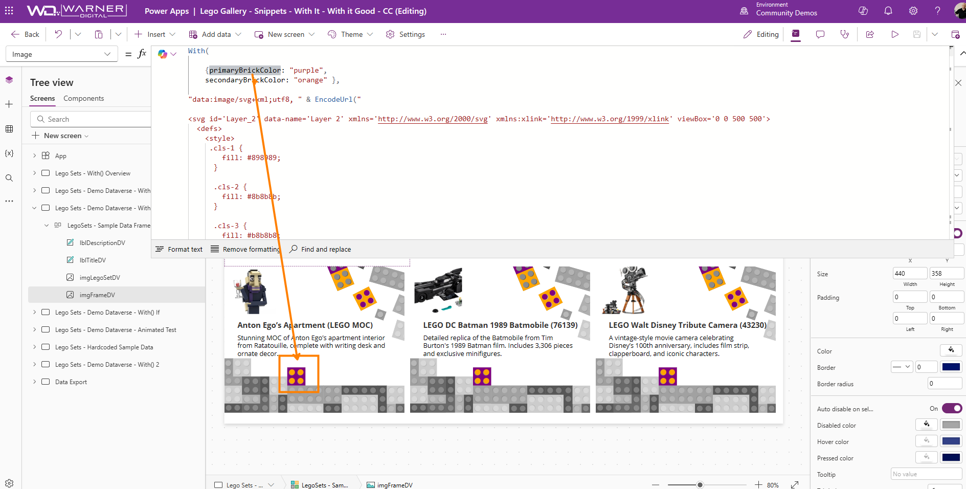This screenshot has height=489, width=966.
Task: Open the sidebar Search magnifier
Action: (9, 178)
